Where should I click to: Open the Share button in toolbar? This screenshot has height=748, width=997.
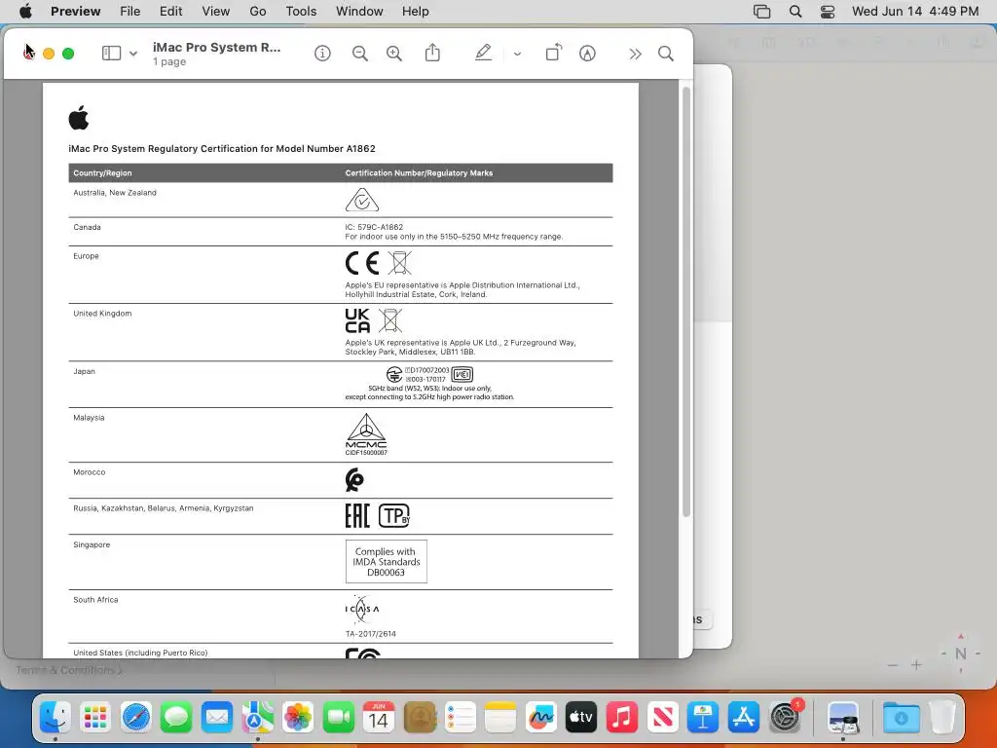[x=432, y=53]
